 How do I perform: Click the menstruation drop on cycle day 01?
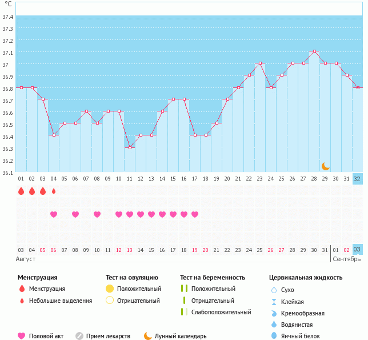click(x=21, y=191)
